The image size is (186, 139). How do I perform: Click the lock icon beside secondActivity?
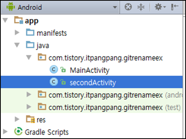tap(63, 82)
